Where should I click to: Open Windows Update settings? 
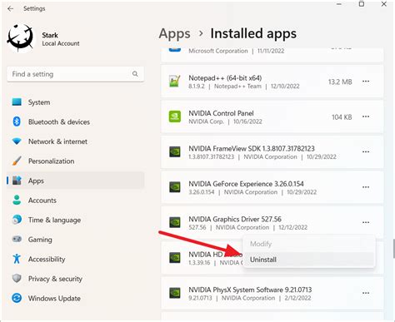tap(76, 298)
